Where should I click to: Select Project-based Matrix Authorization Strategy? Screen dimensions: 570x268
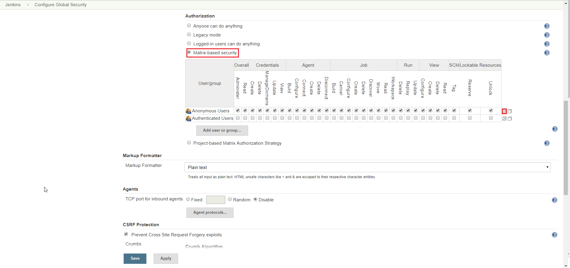(x=189, y=143)
